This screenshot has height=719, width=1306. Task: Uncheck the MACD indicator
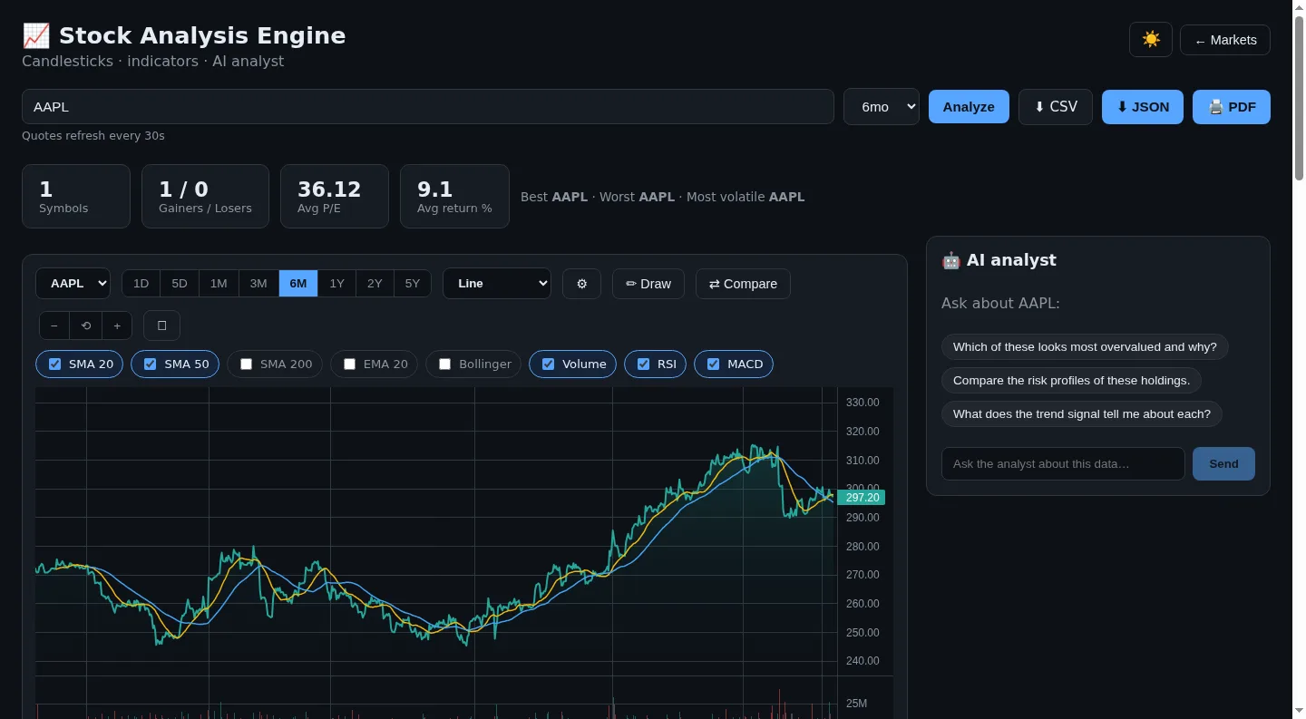click(713, 364)
